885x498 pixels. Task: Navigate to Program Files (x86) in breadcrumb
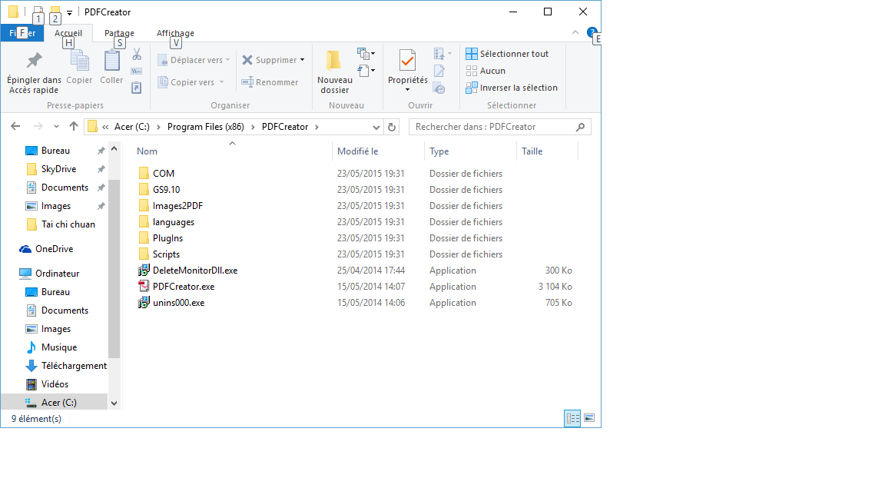pos(206,127)
